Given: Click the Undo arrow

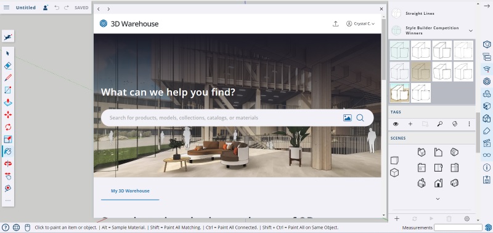Looking at the screenshot, I should [57, 7].
